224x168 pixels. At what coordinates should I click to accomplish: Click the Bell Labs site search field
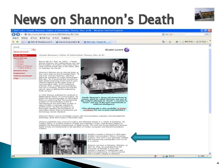22,49
